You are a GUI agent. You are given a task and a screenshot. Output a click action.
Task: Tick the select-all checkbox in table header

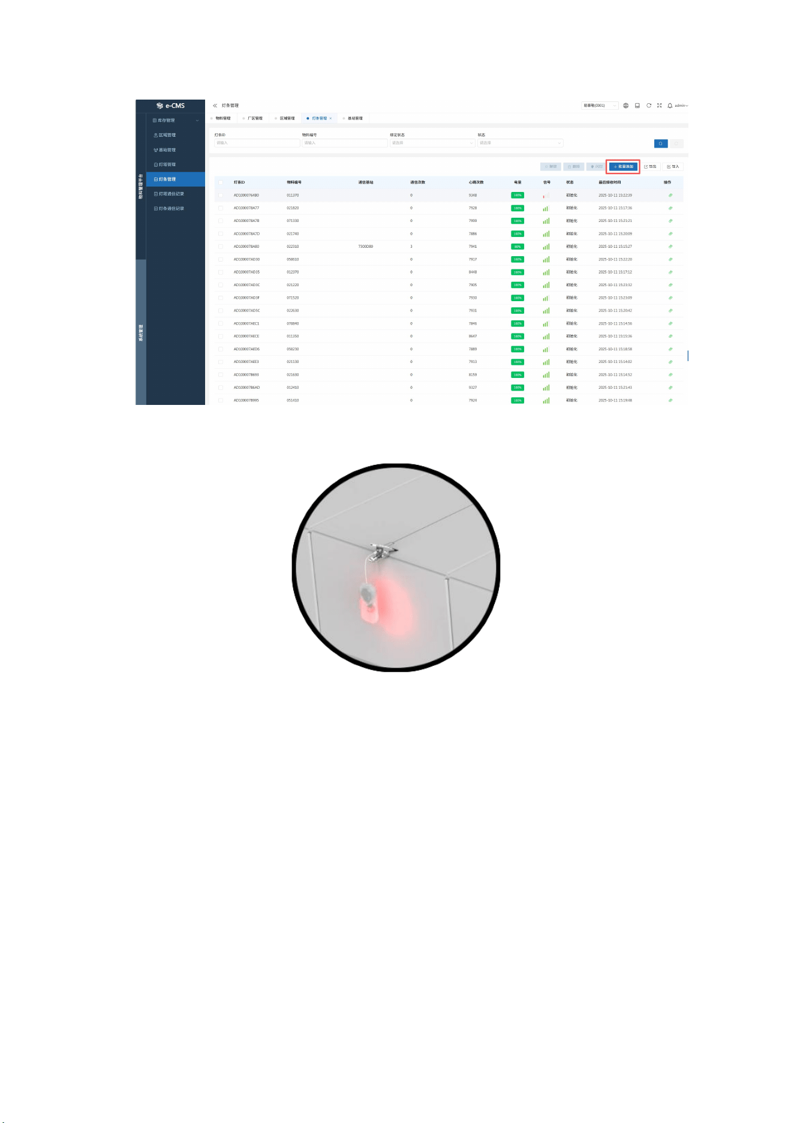pos(221,182)
